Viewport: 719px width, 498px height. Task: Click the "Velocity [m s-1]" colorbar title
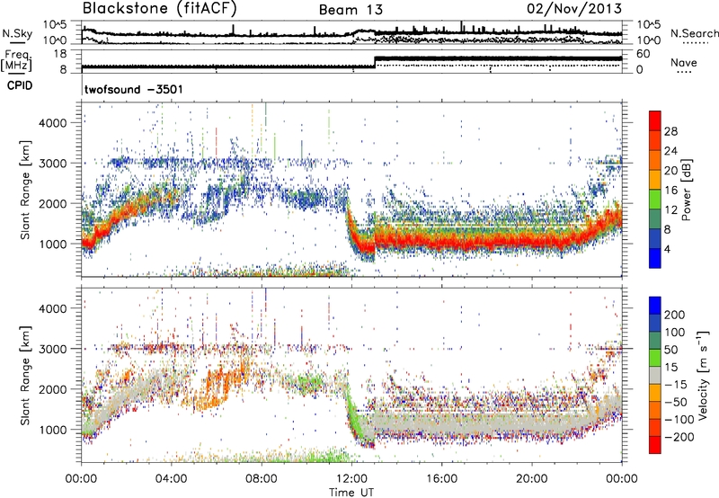tap(702, 375)
